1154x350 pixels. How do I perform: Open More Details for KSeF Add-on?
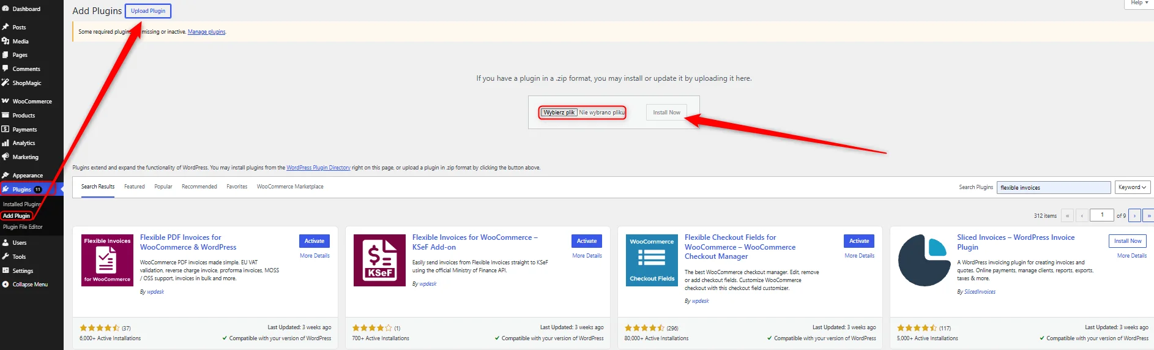[x=587, y=256]
